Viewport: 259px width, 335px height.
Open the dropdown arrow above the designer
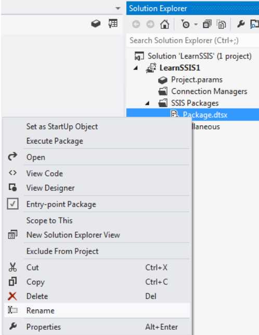[x=118, y=8]
